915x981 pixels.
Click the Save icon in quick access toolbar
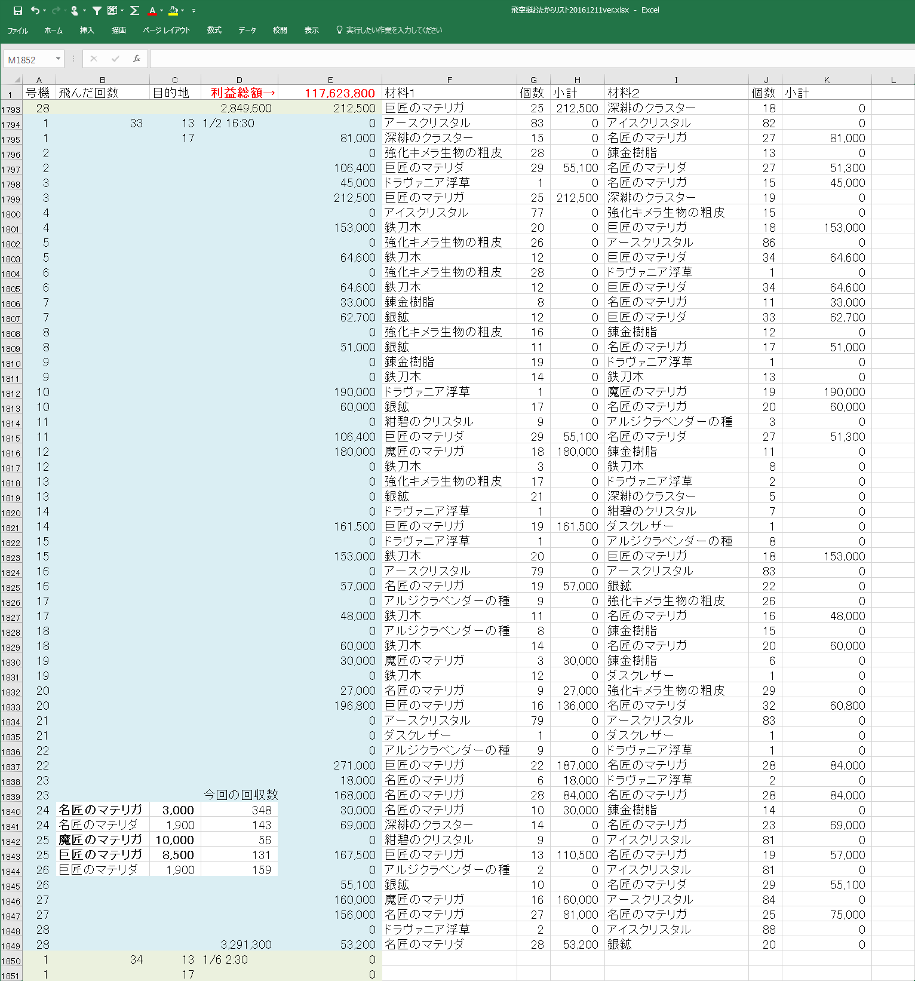click(x=18, y=10)
